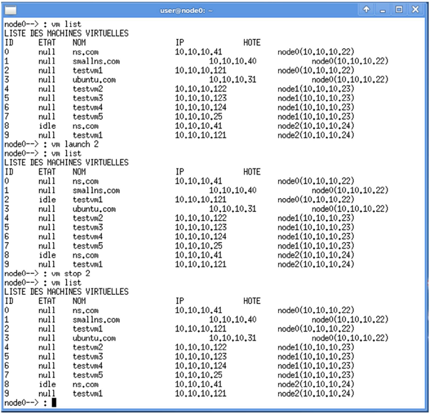Click 'idle' state of testvm1 on node0
Image resolution: width=430 pixels, height=414 pixels.
pos(47,199)
